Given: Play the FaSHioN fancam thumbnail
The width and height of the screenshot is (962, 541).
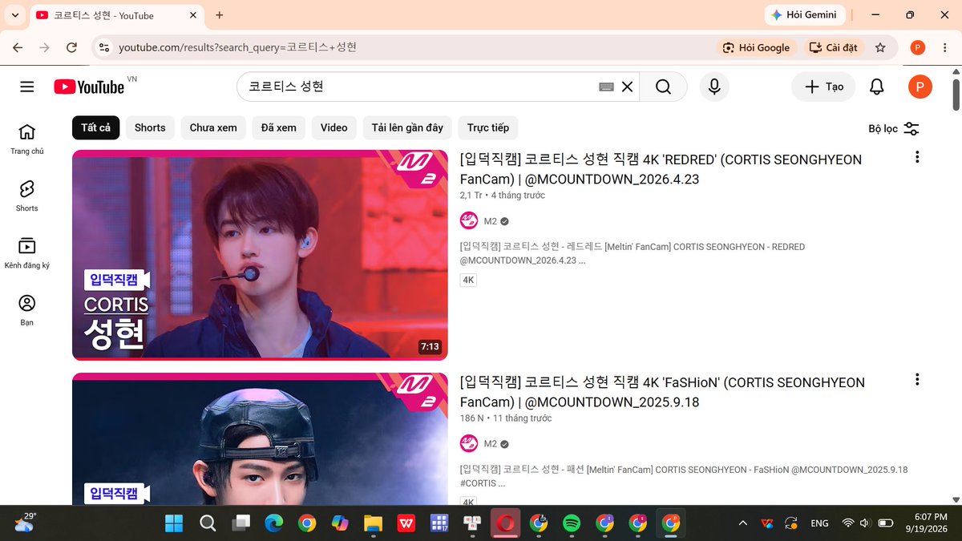Looking at the screenshot, I should click(x=260, y=439).
